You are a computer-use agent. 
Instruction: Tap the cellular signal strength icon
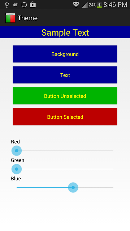pyautogui.click(x=84, y=5)
